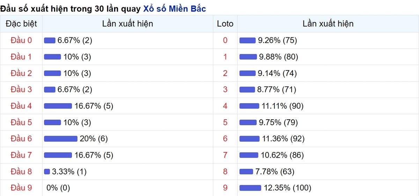The image size is (419, 196).
Task: Click the Loto column header
Action: coord(225,24)
